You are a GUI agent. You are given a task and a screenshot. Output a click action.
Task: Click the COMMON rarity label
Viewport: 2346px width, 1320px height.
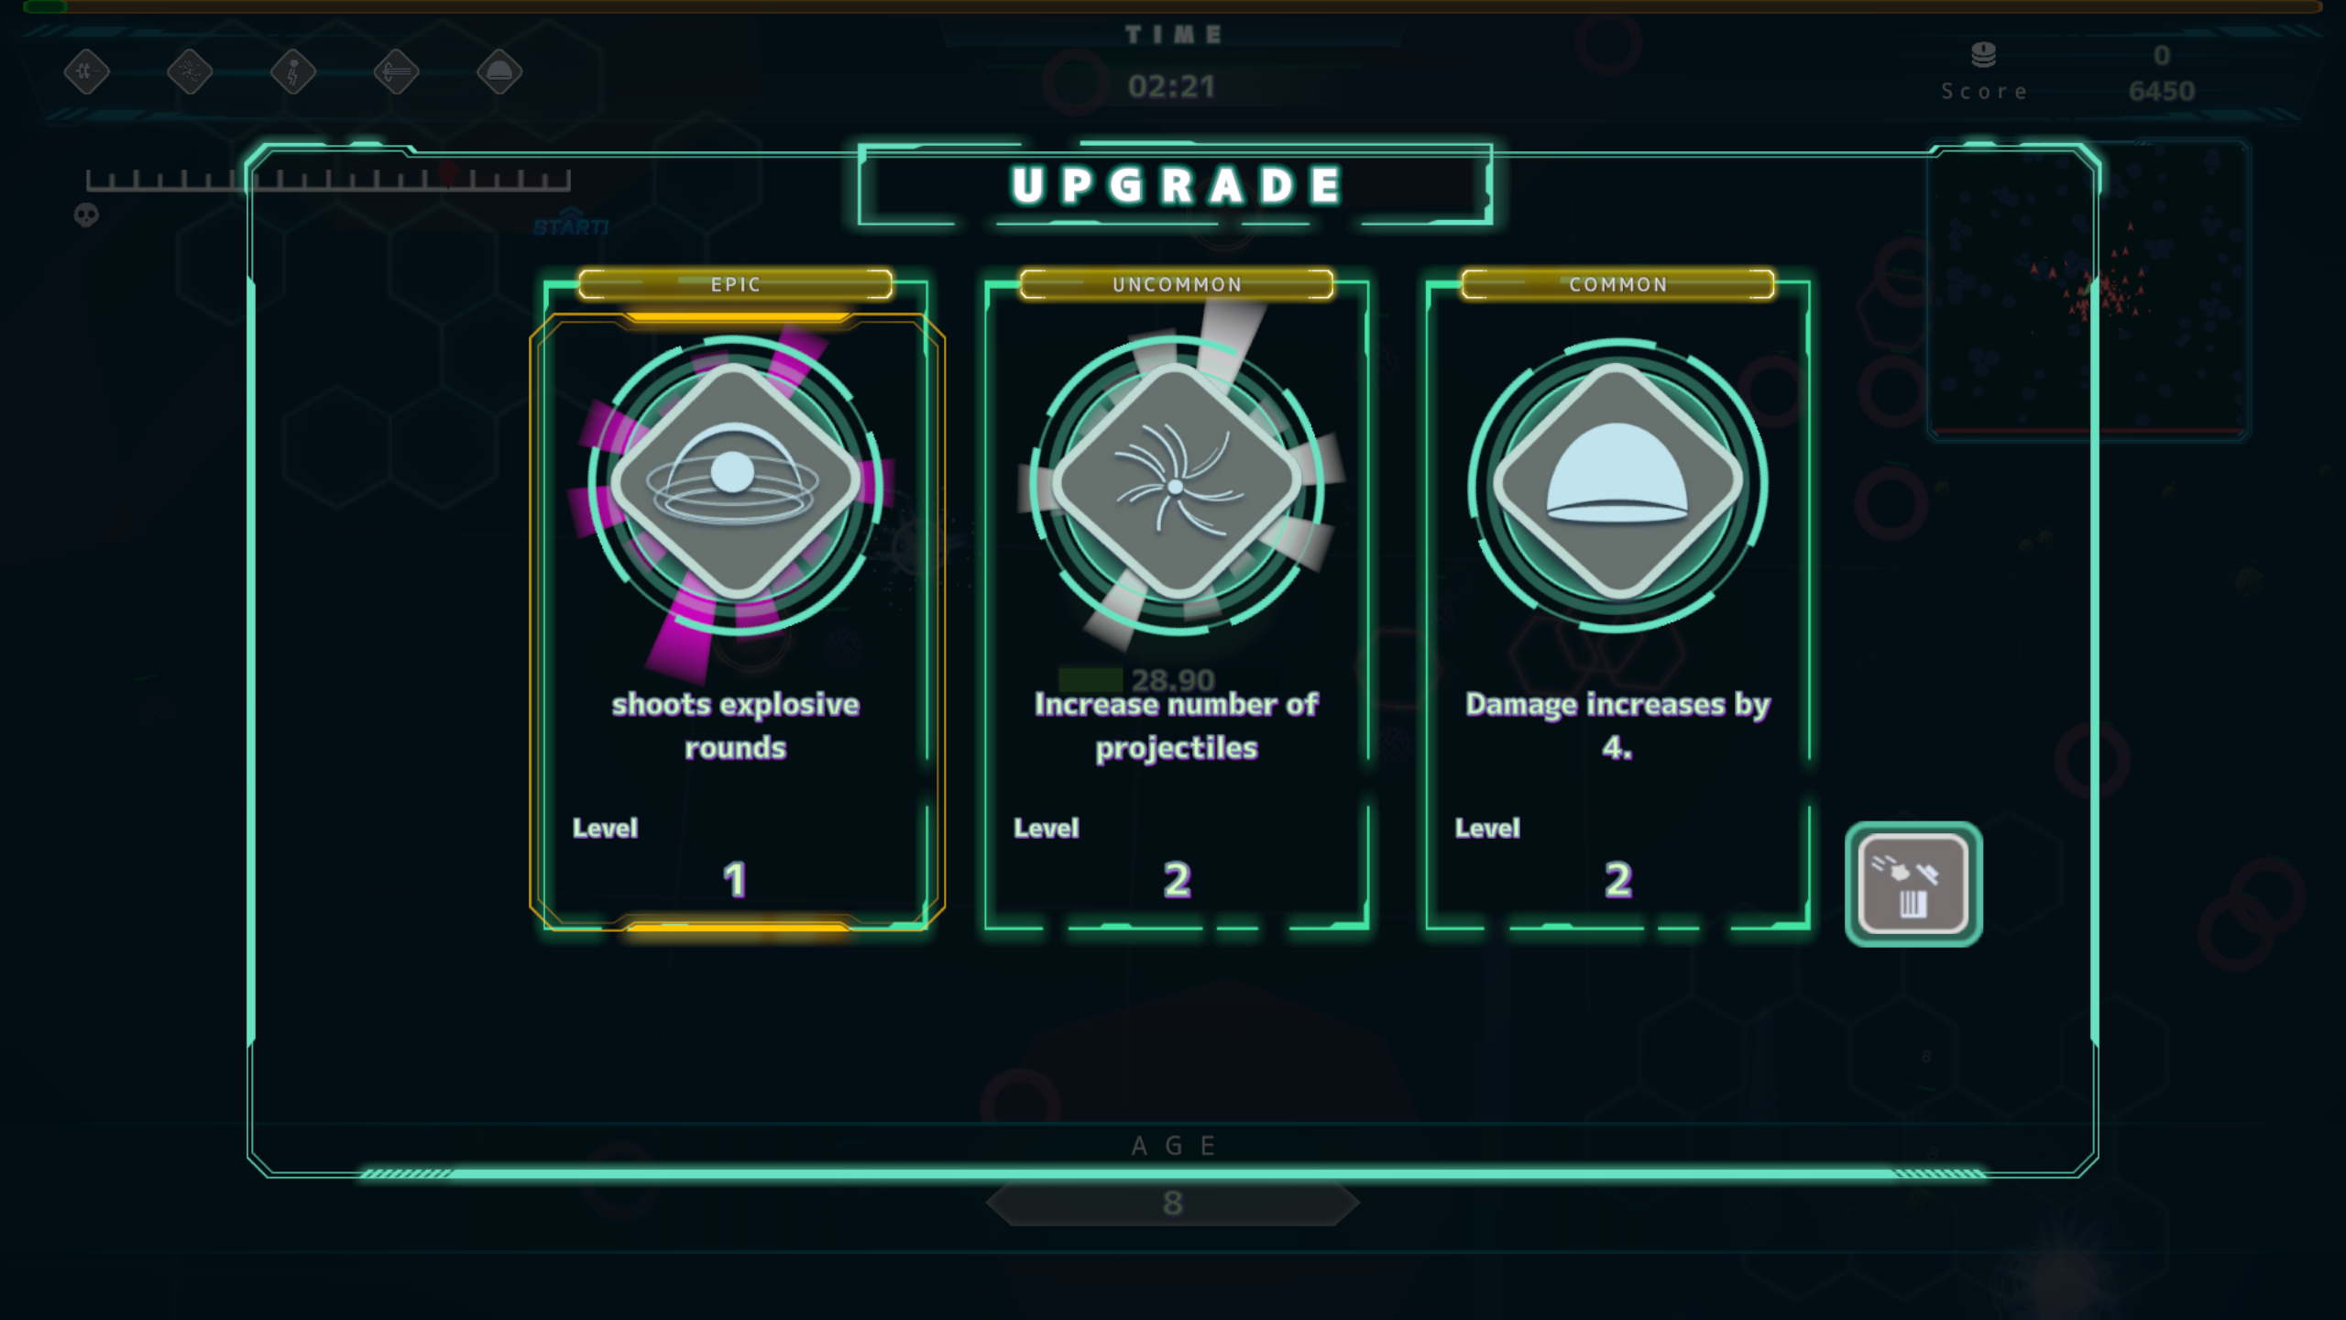(1617, 284)
